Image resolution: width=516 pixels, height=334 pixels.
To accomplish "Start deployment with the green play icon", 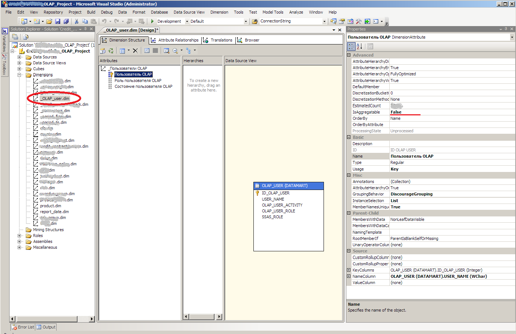I will click(152, 21).
